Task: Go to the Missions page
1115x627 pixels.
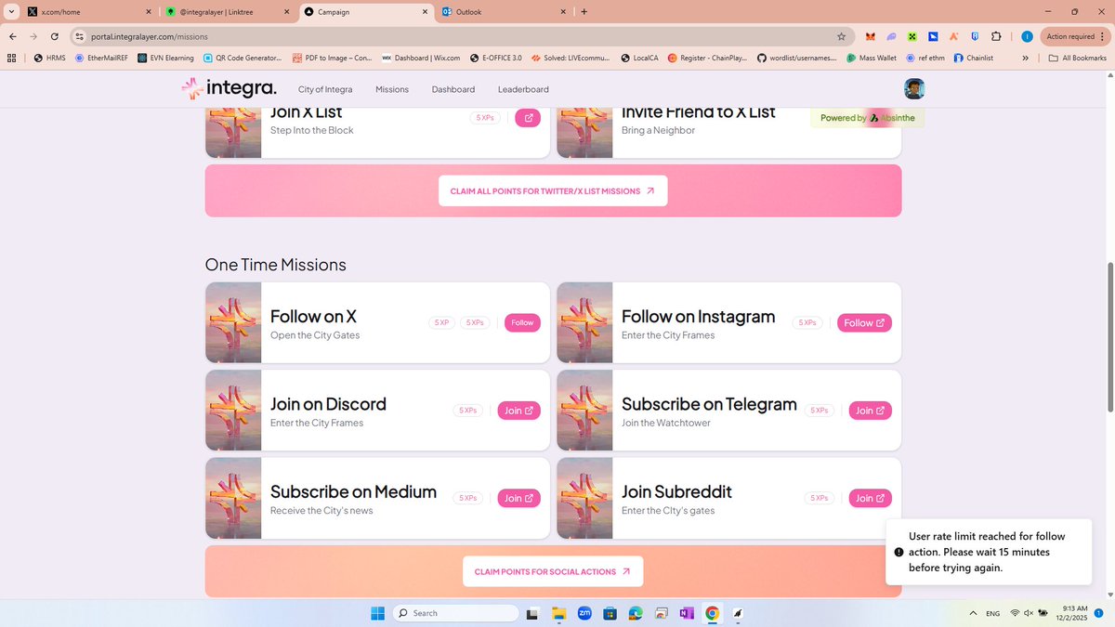Action: (x=392, y=89)
